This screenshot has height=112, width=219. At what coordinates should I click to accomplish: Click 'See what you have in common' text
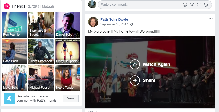coord(37,98)
